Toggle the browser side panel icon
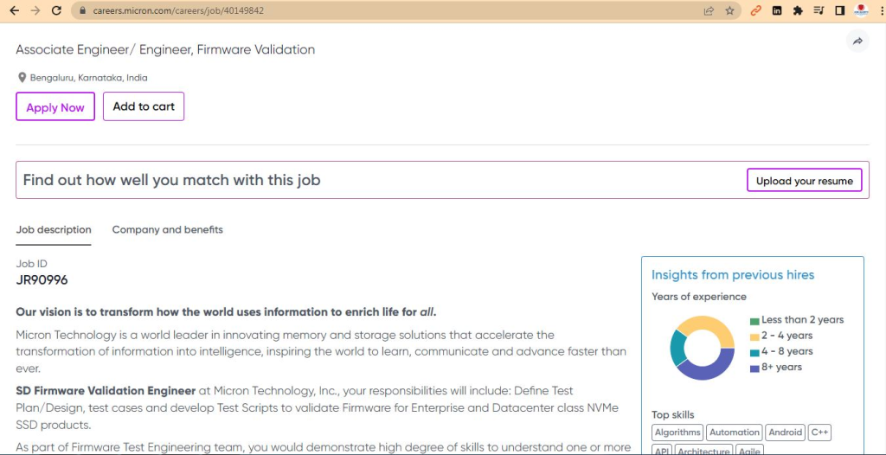 [839, 10]
